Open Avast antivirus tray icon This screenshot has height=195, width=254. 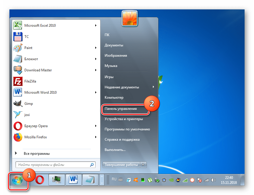(x=136, y=179)
